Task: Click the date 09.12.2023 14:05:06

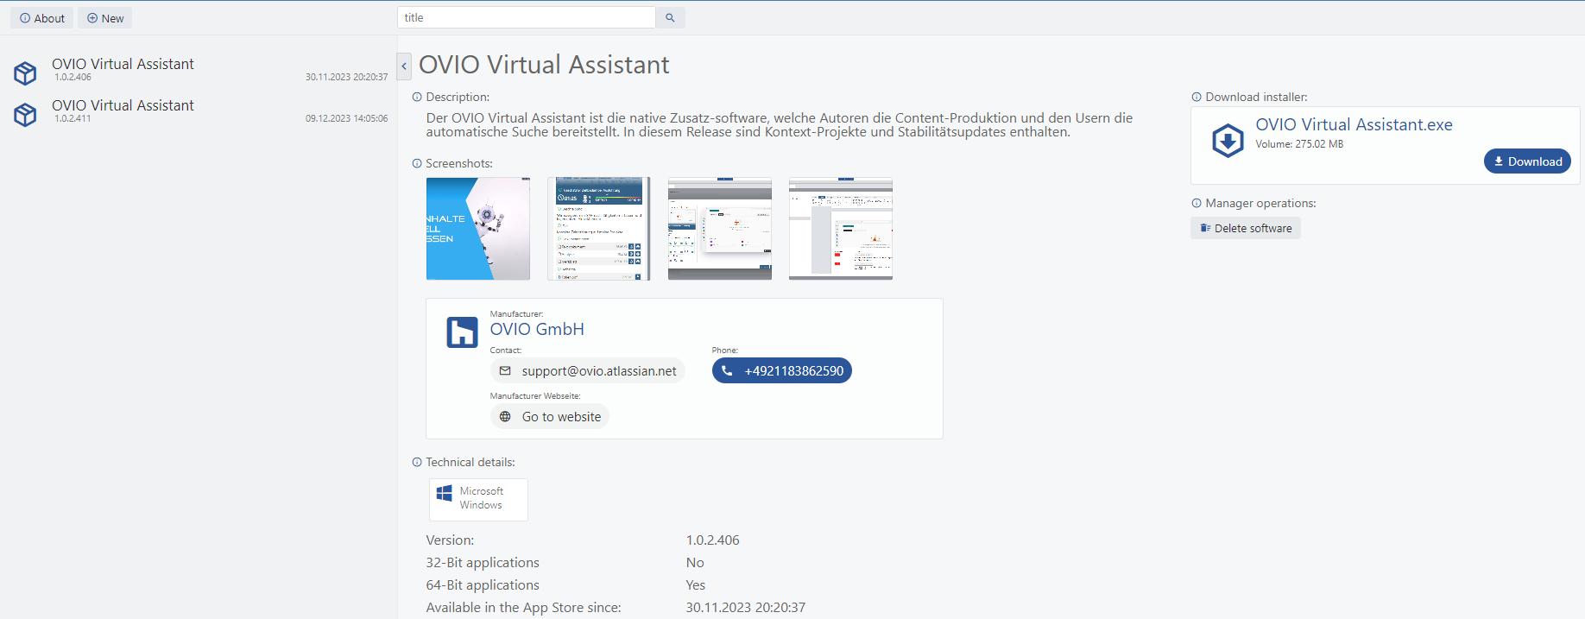Action: 346,118
